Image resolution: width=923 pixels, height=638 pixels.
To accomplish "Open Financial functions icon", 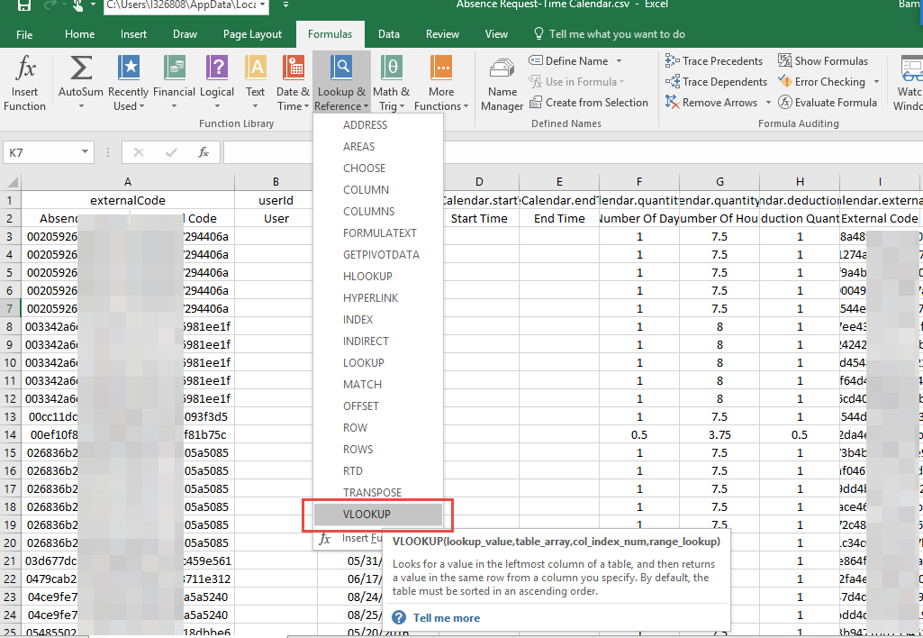I will (174, 68).
